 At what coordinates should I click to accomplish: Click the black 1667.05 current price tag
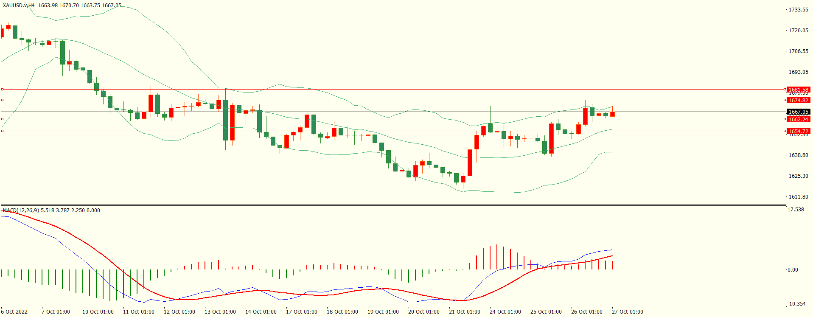tap(798, 112)
